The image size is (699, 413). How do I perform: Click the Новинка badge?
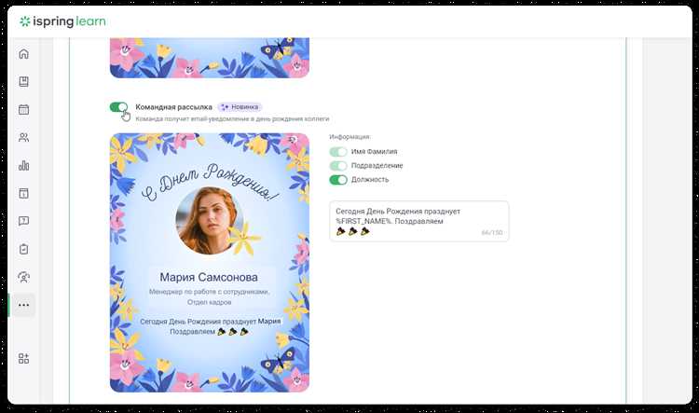[240, 108]
